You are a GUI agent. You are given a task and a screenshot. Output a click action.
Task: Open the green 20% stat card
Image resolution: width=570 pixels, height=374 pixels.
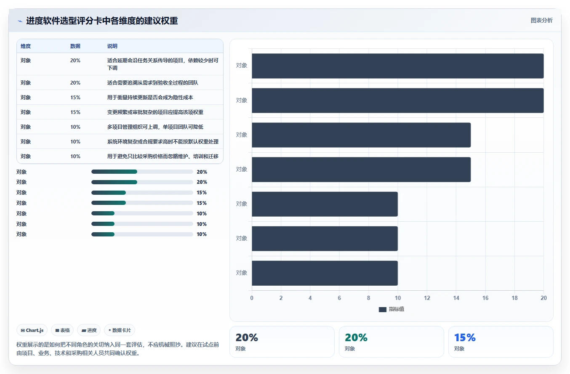[392, 342]
